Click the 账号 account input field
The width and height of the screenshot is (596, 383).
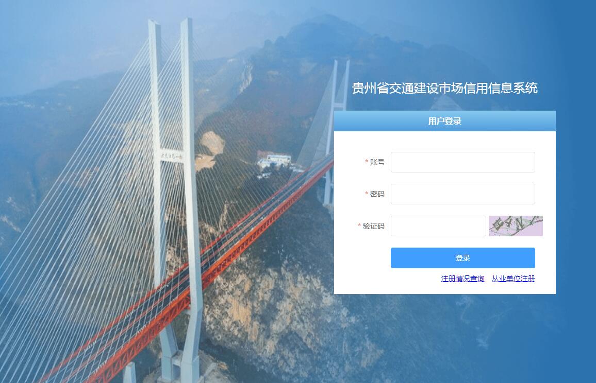click(462, 162)
